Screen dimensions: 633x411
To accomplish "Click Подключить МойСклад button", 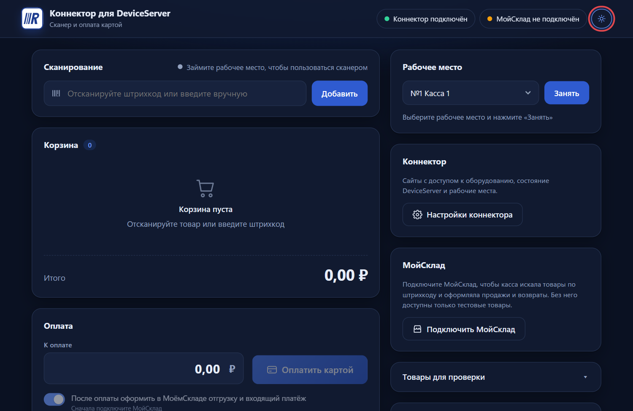I will pos(464,329).
